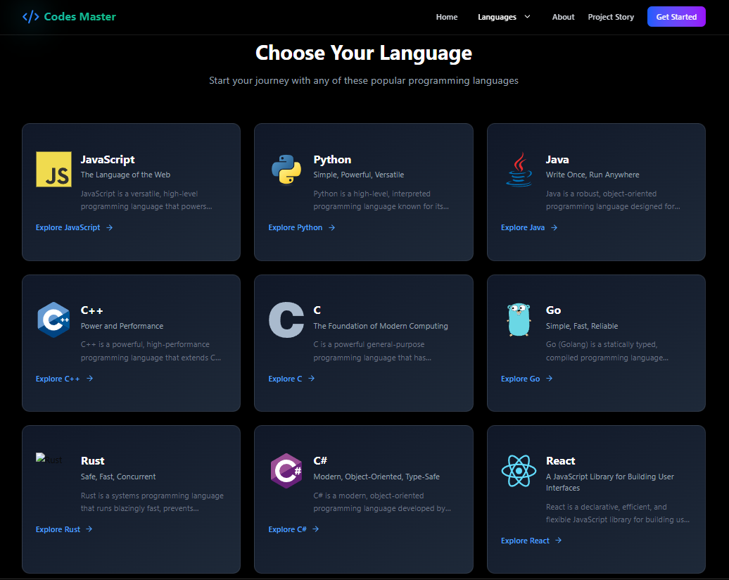
Task: Click the 'Choose Your Language' heading
Action: point(364,53)
